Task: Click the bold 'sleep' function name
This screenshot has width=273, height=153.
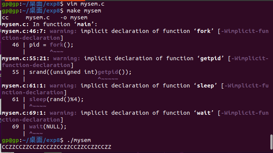Action: (205, 86)
